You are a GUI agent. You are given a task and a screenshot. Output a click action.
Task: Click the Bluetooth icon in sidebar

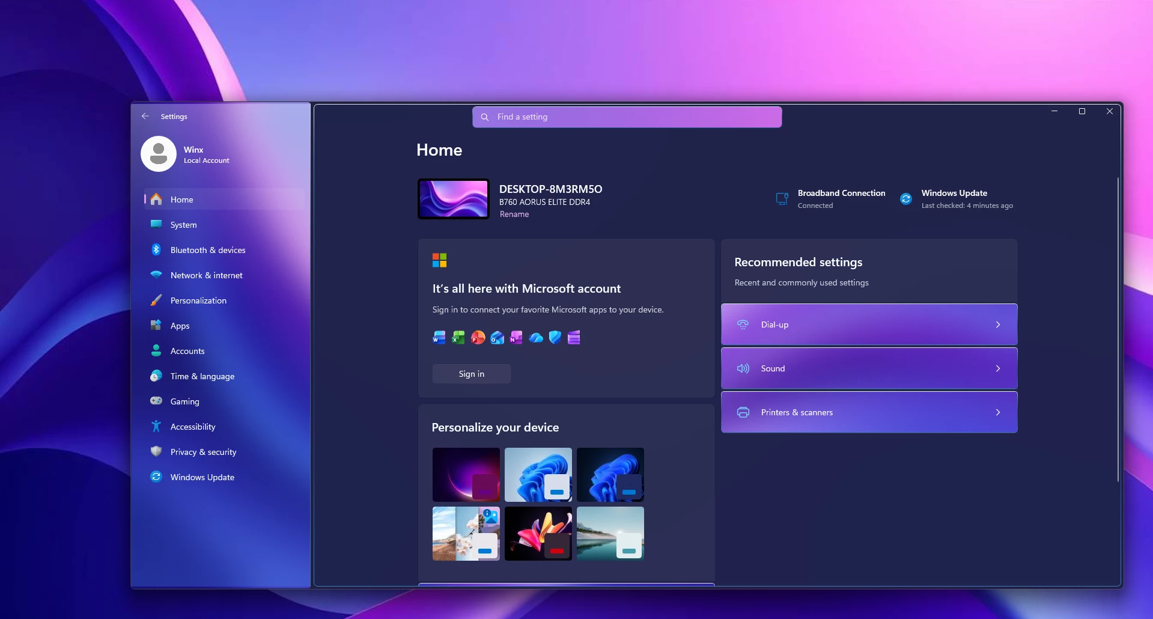(156, 249)
